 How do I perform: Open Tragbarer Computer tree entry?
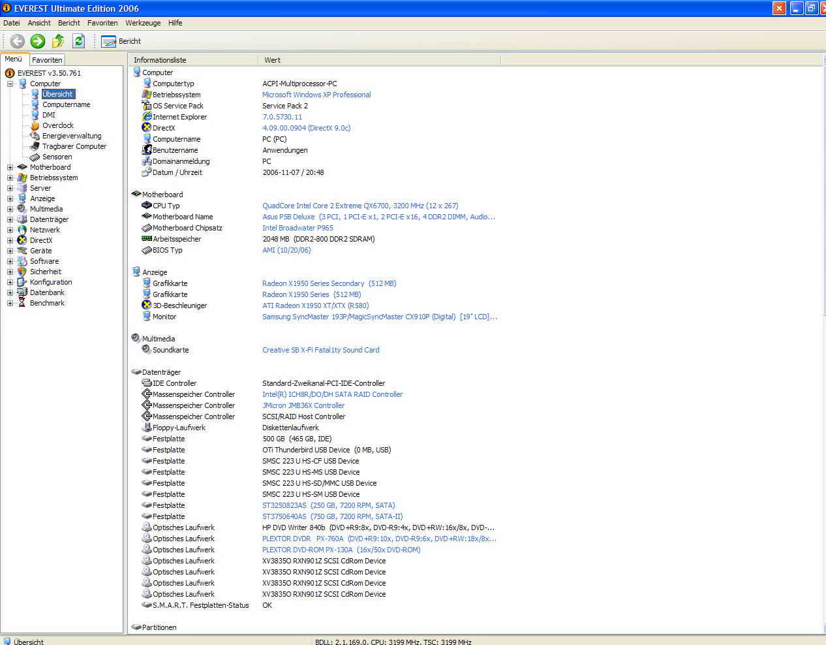pos(74,146)
